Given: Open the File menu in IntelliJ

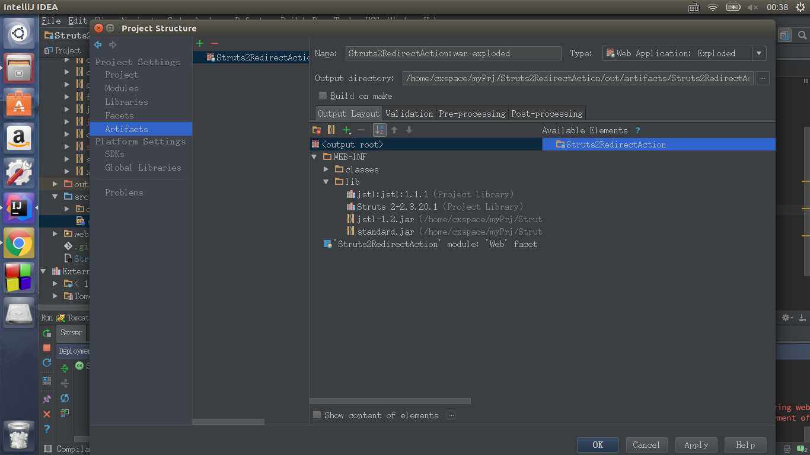Looking at the screenshot, I should tap(51, 21).
